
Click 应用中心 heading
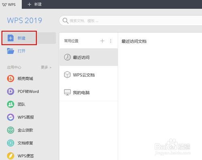[x=14, y=67]
